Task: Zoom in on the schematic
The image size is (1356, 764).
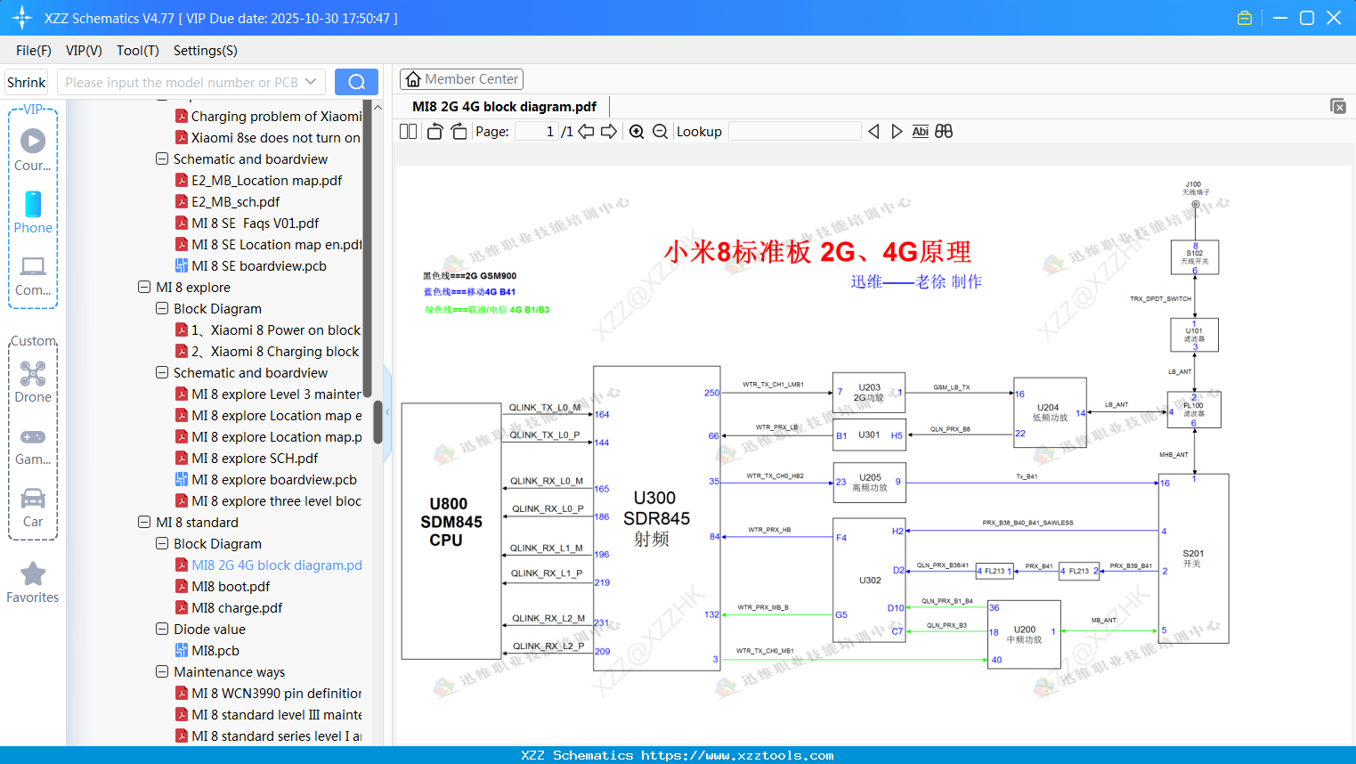Action: 637,131
